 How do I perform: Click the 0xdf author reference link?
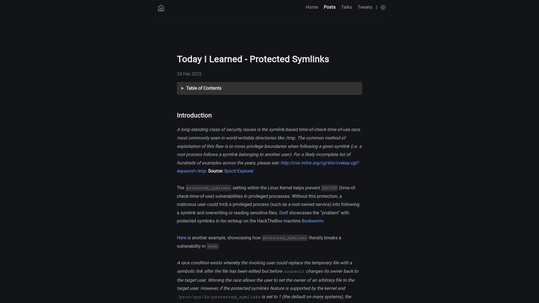pyautogui.click(x=284, y=213)
